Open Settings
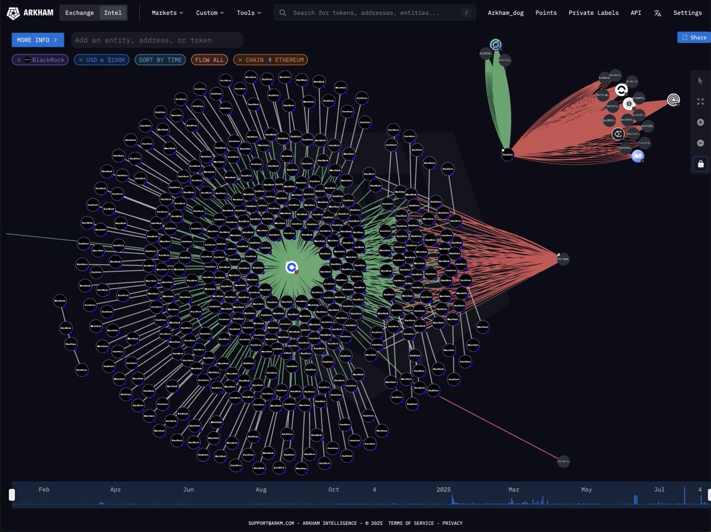This screenshot has height=532, width=711. [687, 12]
